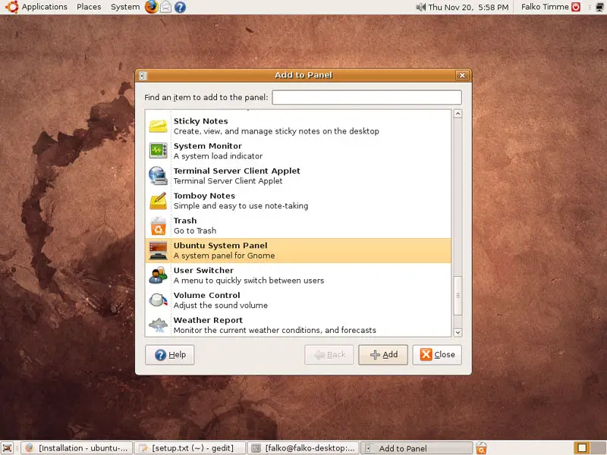607x455 pixels.
Task: Highlight the Ubuntu System Panel entry
Action: 297,250
